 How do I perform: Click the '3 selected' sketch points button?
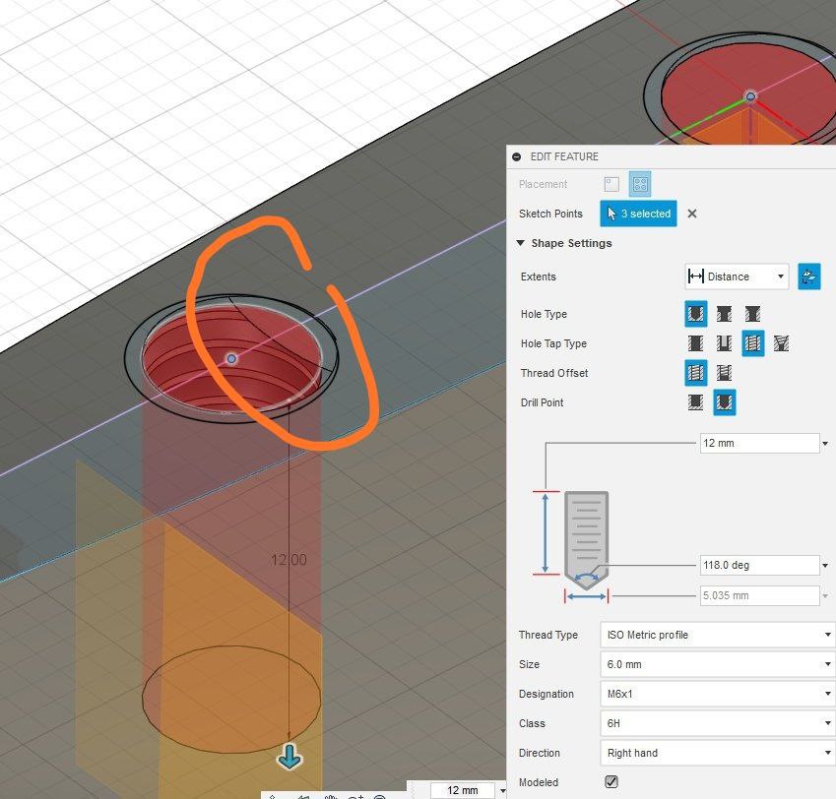638,214
